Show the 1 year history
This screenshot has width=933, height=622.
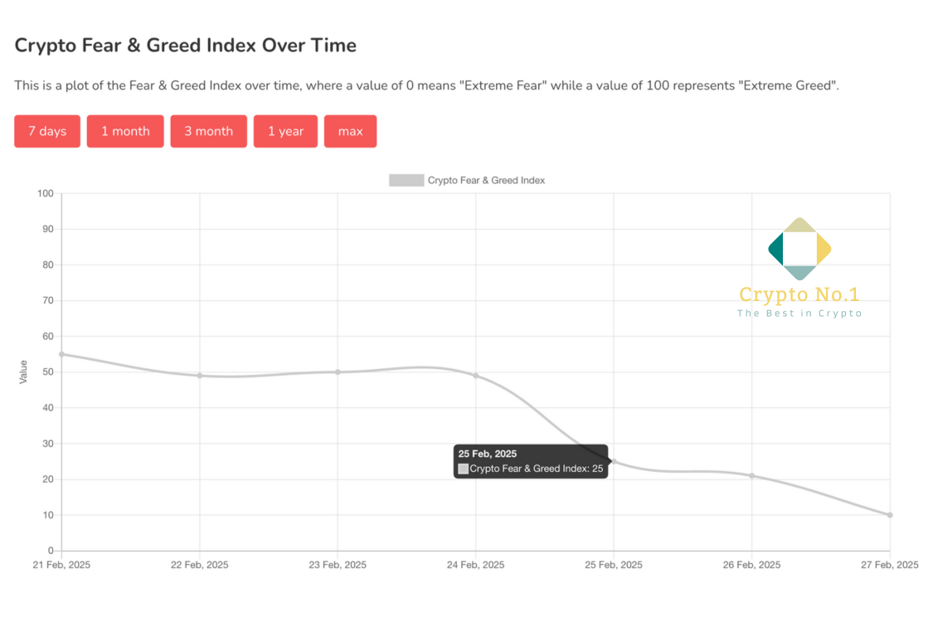click(x=285, y=131)
